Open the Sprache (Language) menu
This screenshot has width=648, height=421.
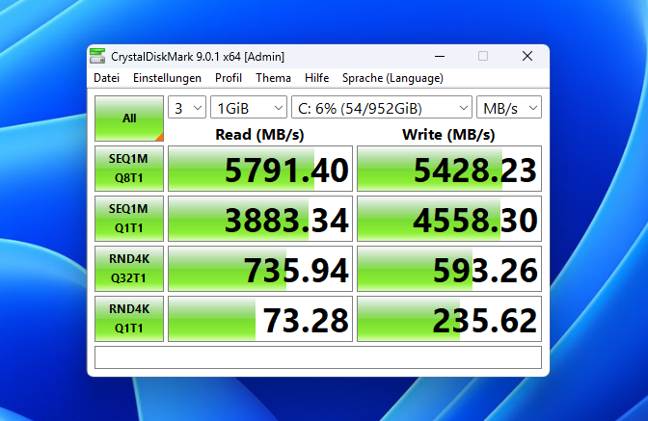pos(392,78)
